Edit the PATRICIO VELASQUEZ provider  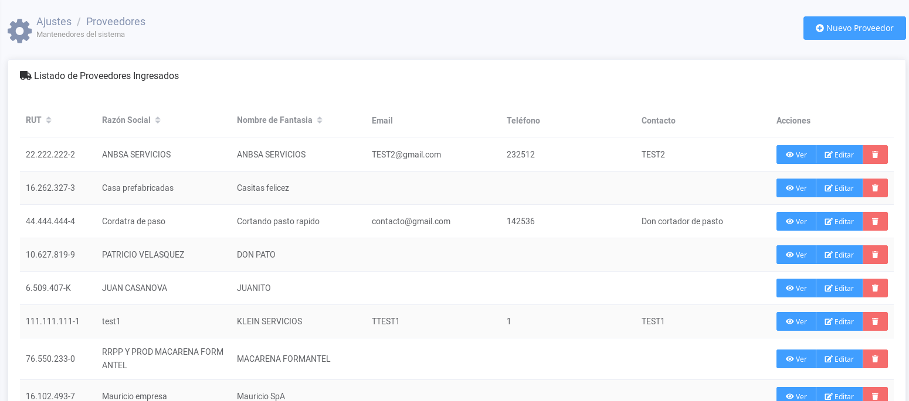click(x=839, y=255)
